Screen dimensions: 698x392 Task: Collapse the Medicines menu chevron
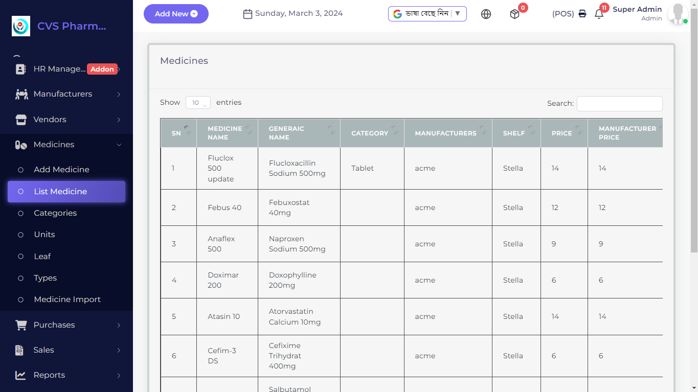[120, 145]
